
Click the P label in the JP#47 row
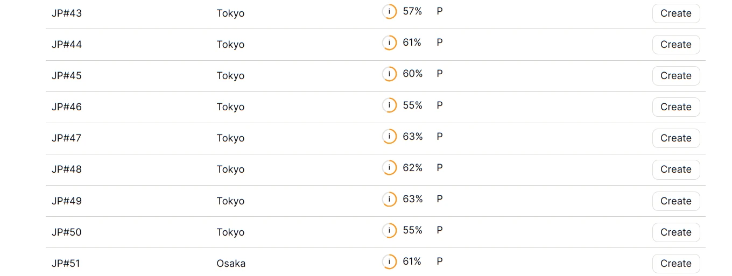(x=440, y=137)
